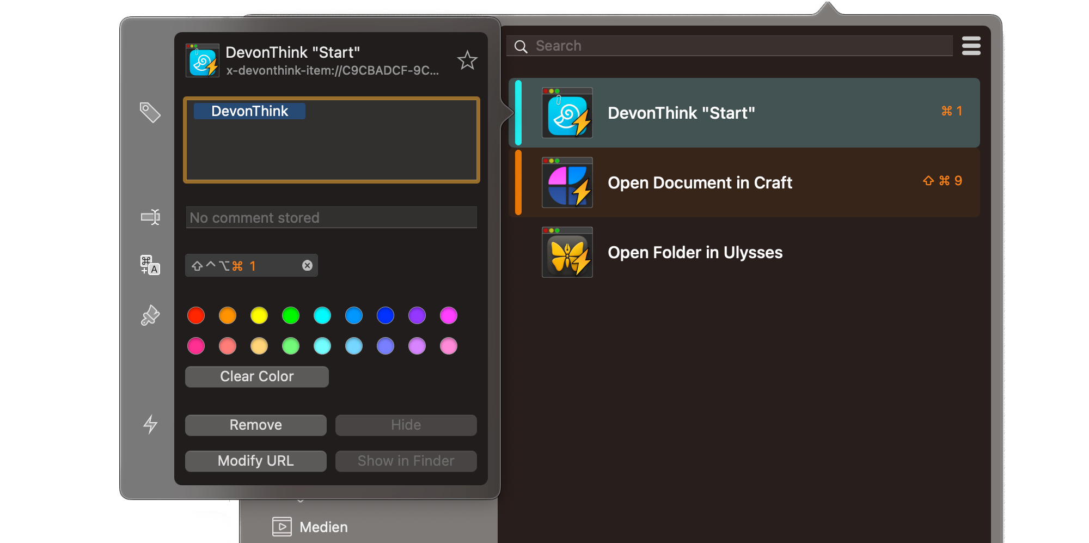Pick the salmon color swatch
The image size is (1089, 543).
pos(228,346)
